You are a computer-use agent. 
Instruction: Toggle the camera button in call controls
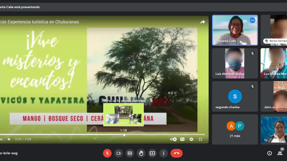118,153
